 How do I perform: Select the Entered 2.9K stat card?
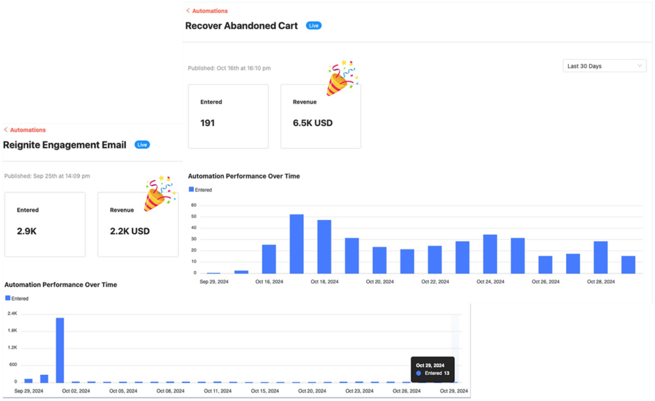pos(45,224)
